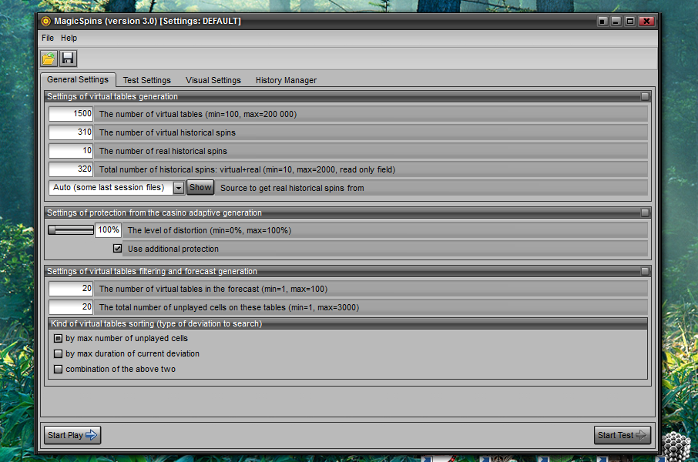Click the distortion percentage field showing 100%
Viewport: 698px width, 462px height.
(x=108, y=230)
